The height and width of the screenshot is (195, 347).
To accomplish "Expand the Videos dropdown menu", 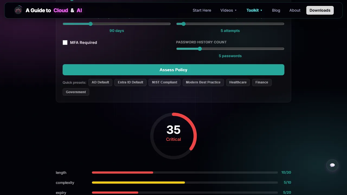I will [x=229, y=10].
